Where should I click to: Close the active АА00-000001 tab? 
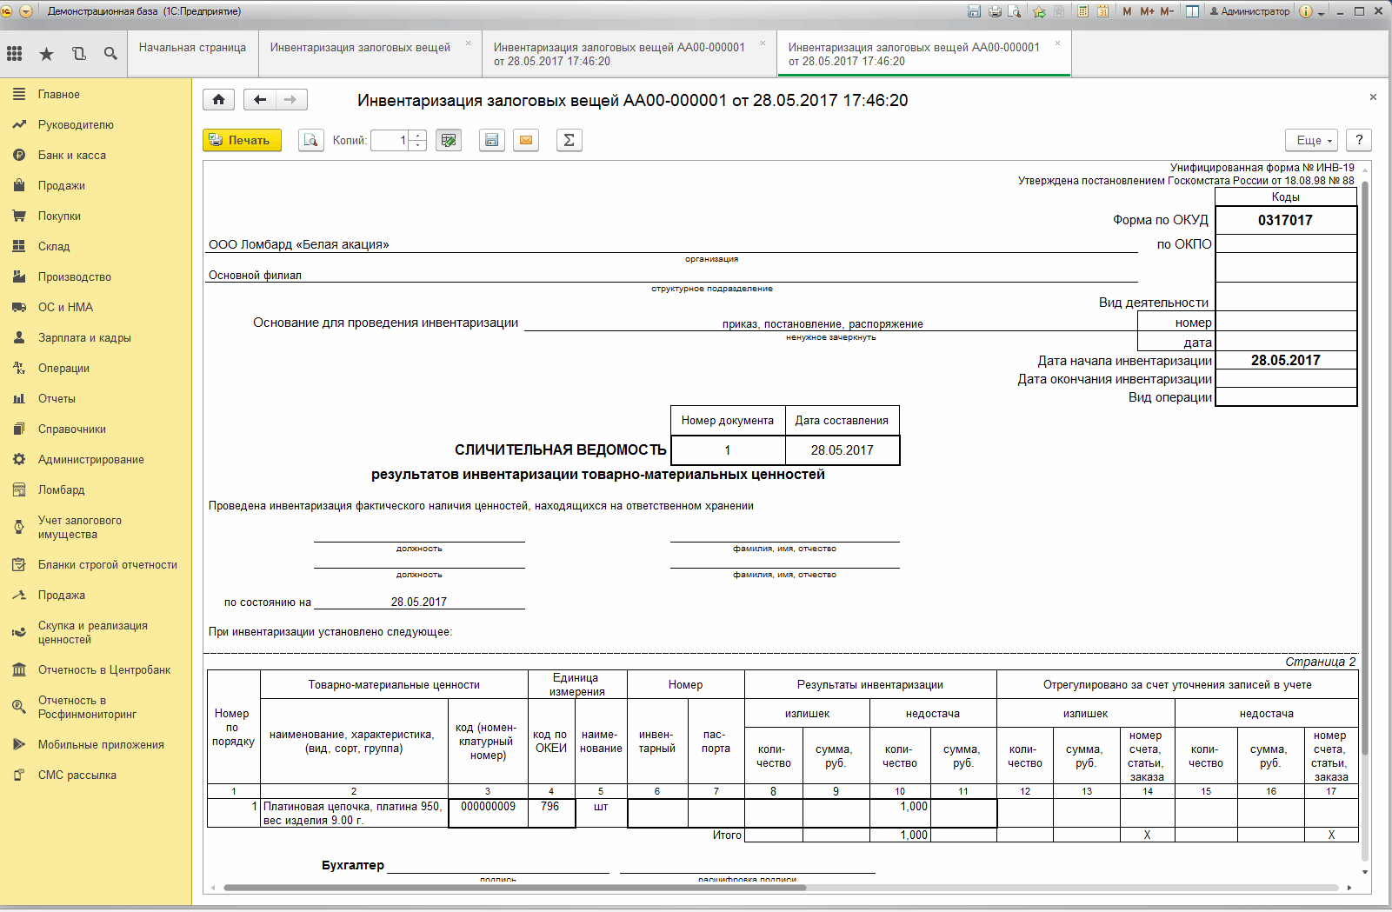[1057, 43]
